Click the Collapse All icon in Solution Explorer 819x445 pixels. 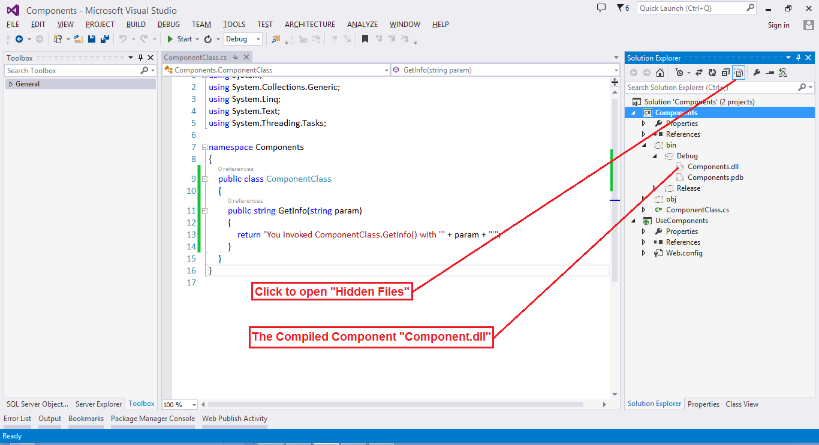(725, 72)
